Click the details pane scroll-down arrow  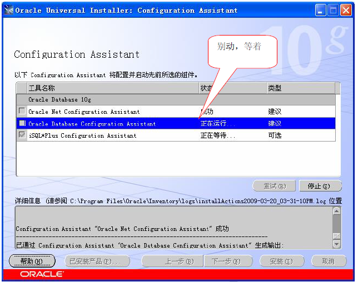[336, 244]
